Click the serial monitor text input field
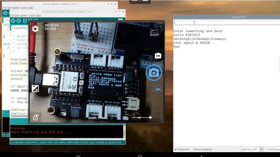The width and height of the screenshot is (280, 157). 227,22
